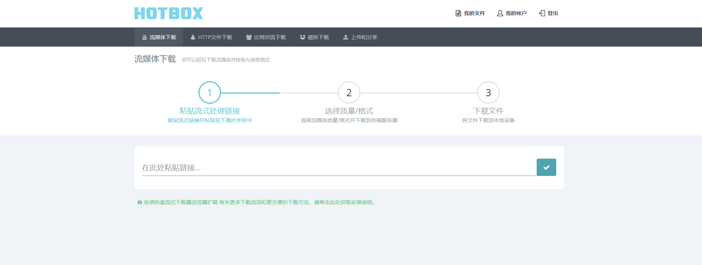Open the browser extension install instructions link
The height and width of the screenshot is (265, 702).
[259, 202]
